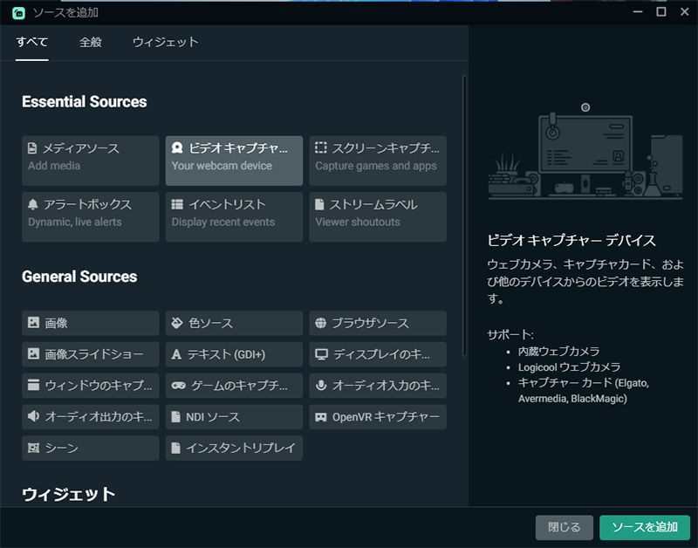Select the メディアソース (Add media) source
698x548 pixels.
(90, 160)
